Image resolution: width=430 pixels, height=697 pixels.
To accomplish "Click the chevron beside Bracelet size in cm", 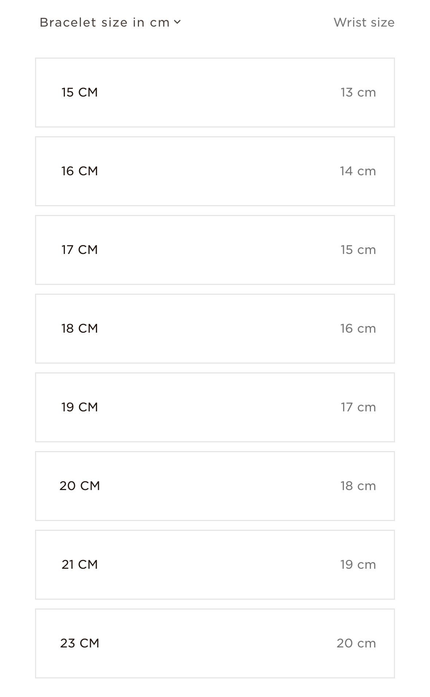I will (x=177, y=22).
